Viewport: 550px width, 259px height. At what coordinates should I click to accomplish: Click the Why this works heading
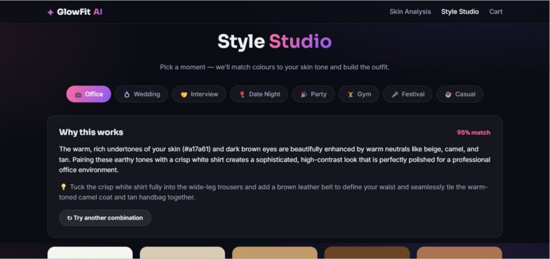point(91,133)
